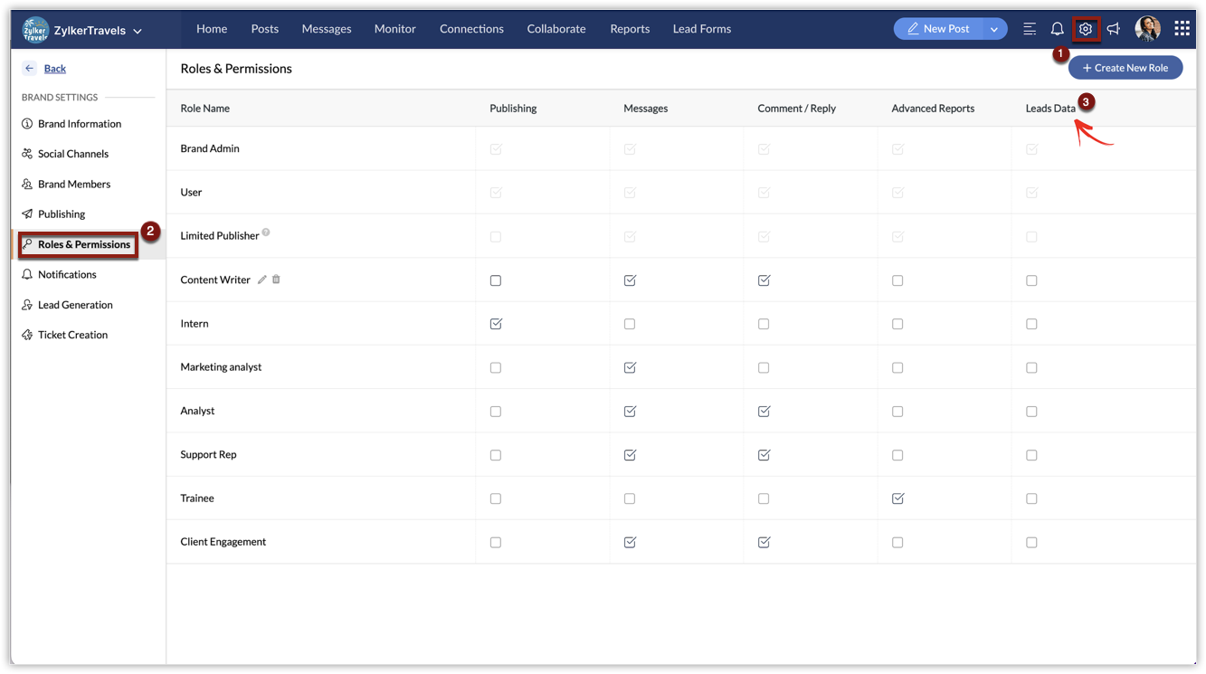The height and width of the screenshot is (674, 1206).
Task: Click the Ticket Creation sidebar icon
Action: click(27, 335)
